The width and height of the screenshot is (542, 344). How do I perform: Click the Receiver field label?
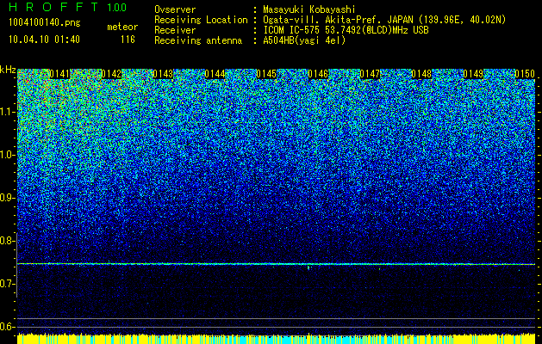tap(175, 30)
